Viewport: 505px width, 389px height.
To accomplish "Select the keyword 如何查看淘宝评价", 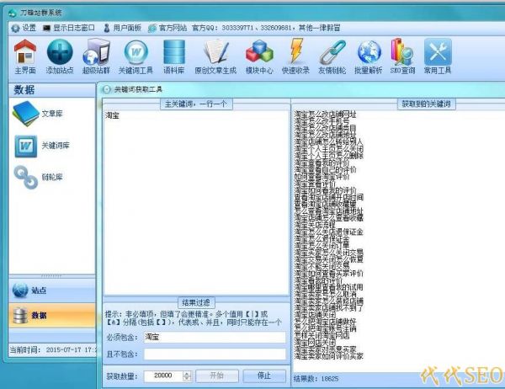I will pyautogui.click(x=322, y=177).
